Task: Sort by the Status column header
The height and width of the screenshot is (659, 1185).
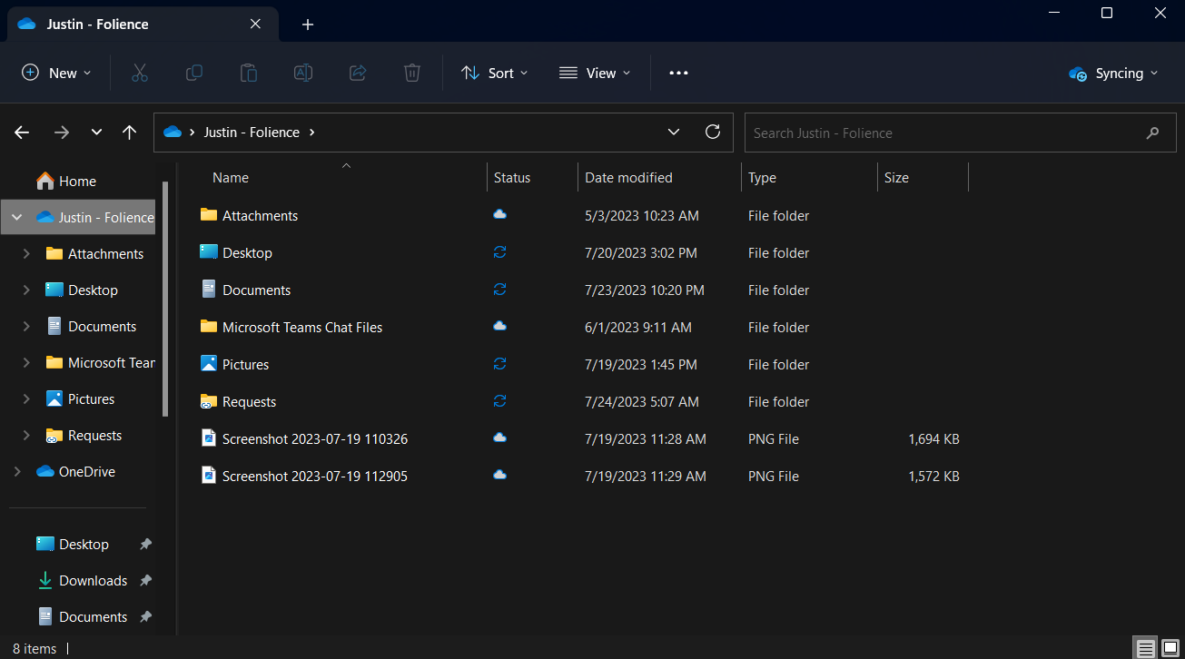Action: (532, 177)
